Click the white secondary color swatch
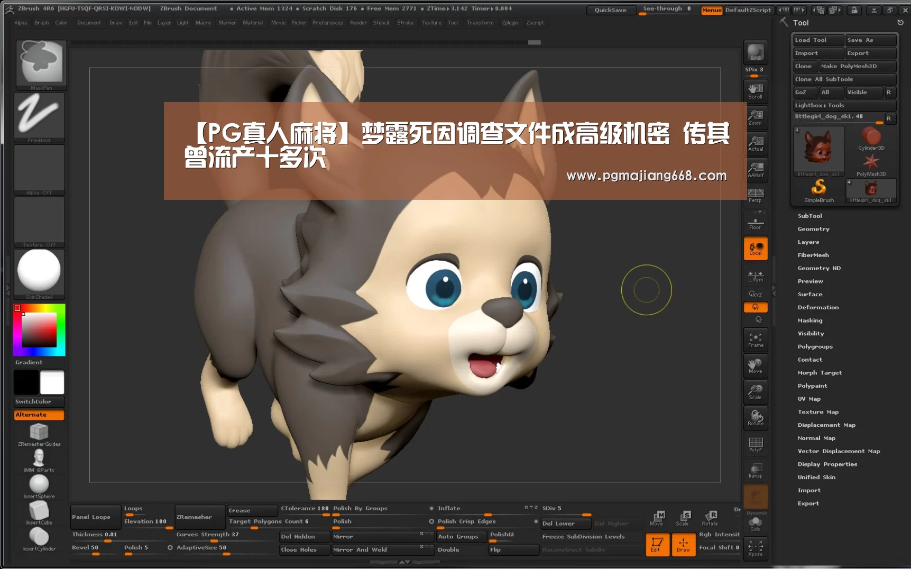This screenshot has width=911, height=569. (x=52, y=382)
